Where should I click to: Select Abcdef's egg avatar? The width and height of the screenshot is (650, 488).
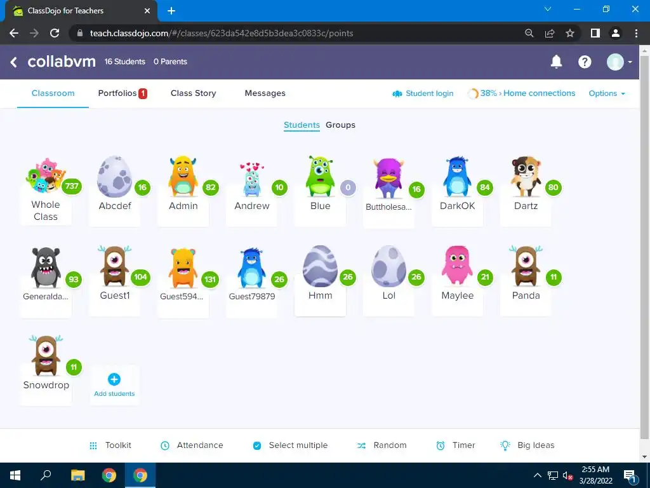[x=114, y=177]
